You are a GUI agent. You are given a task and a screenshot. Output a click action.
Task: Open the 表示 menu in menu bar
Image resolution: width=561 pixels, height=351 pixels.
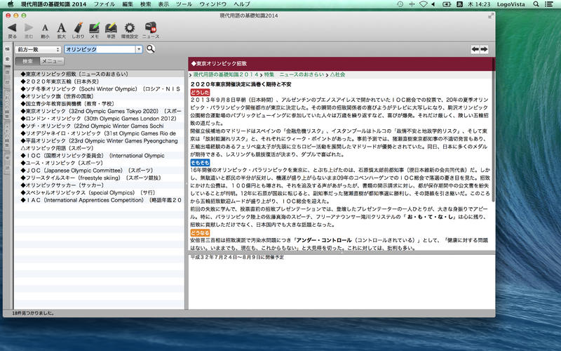pyautogui.click(x=163, y=4)
